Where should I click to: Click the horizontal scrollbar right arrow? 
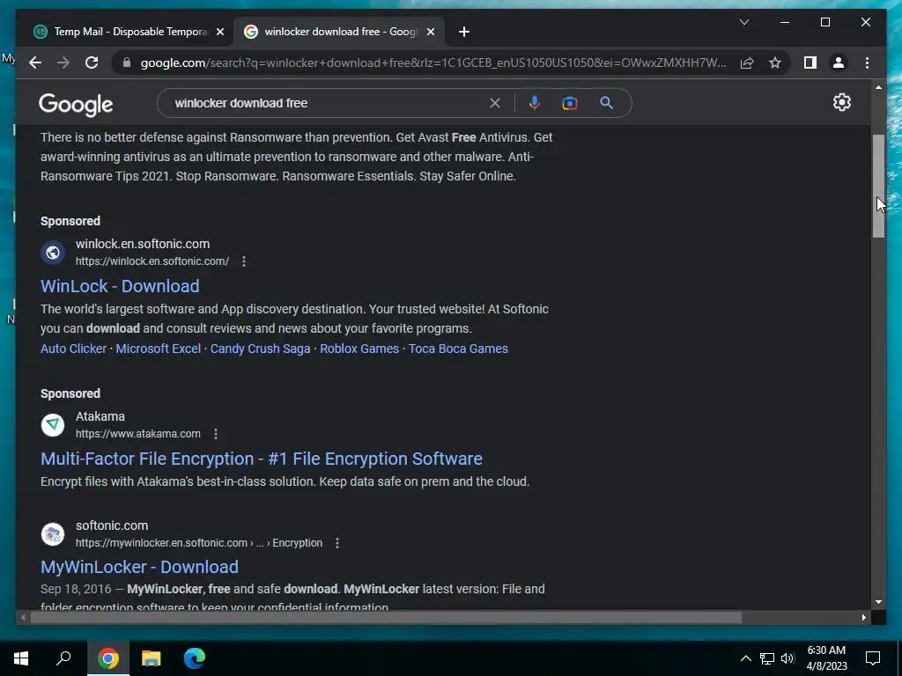[863, 617]
